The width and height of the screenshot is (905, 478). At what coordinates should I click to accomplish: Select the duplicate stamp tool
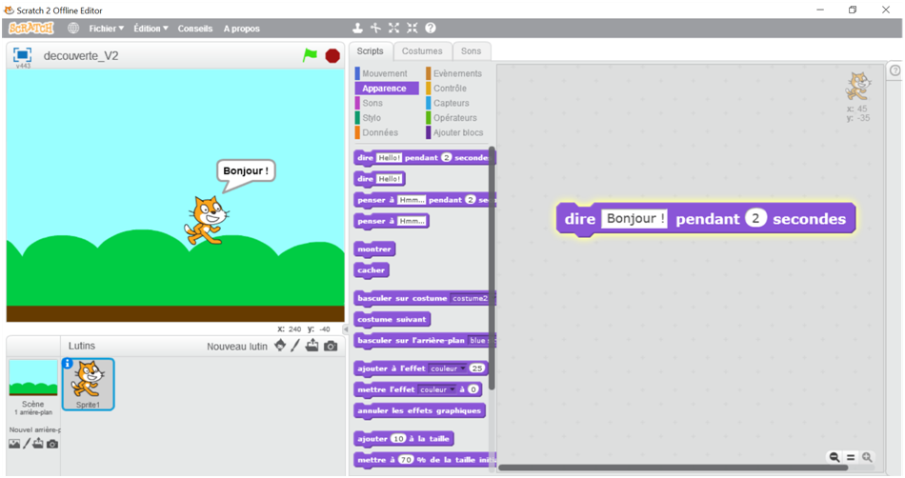[x=358, y=29]
